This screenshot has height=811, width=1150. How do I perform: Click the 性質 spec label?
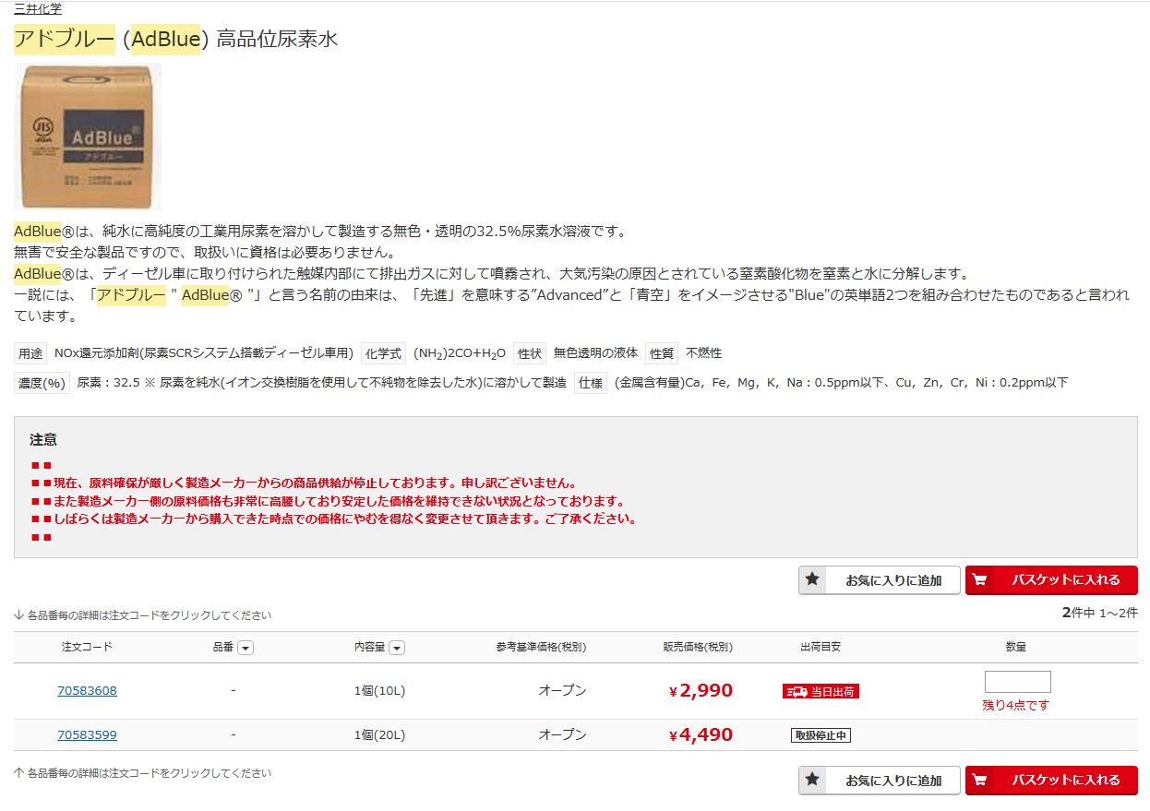coord(662,353)
